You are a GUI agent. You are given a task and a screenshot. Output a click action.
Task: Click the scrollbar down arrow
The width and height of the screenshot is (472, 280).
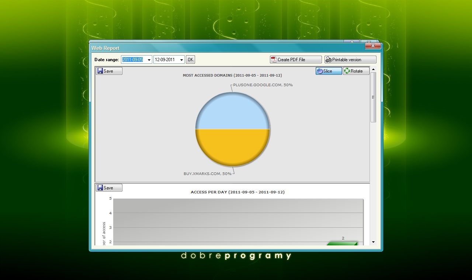(x=373, y=242)
